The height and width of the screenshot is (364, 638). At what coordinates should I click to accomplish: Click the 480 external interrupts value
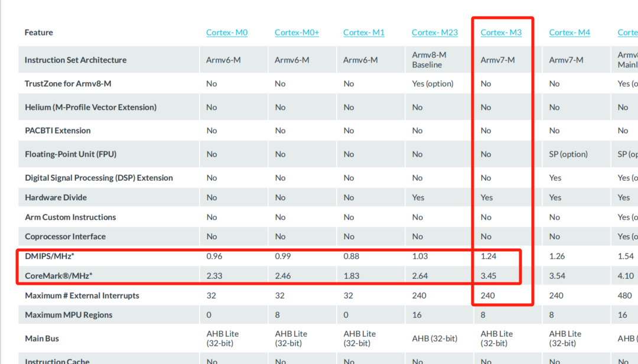coord(624,295)
